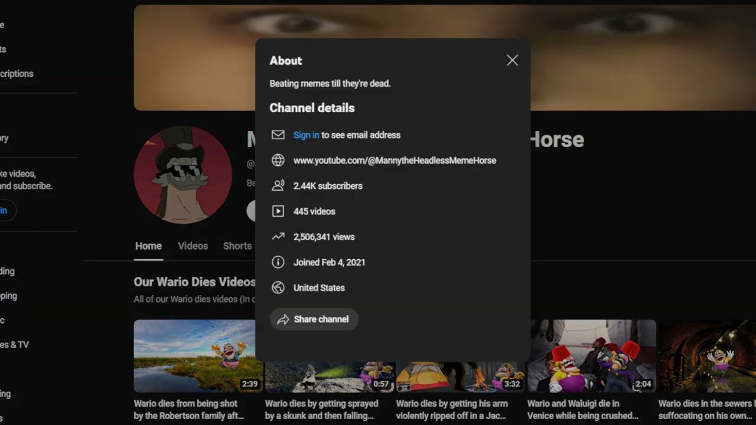
Task: Click the globe icon beside channel URL
Action: 278,160
